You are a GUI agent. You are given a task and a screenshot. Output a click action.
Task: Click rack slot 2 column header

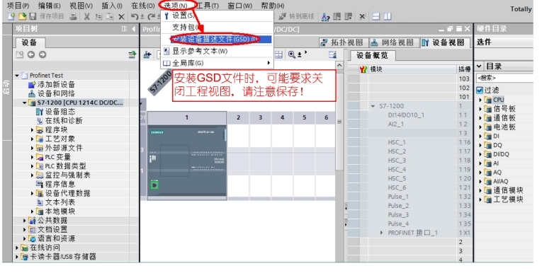coord(238,117)
